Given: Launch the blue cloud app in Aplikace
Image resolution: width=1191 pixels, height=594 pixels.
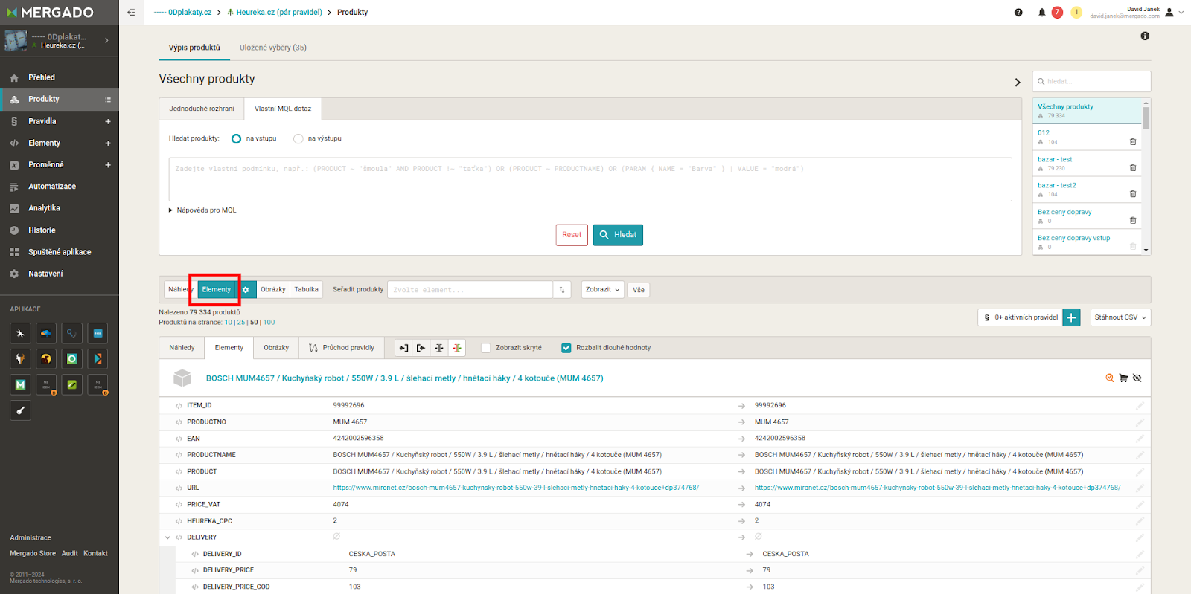Looking at the screenshot, I should [46, 333].
